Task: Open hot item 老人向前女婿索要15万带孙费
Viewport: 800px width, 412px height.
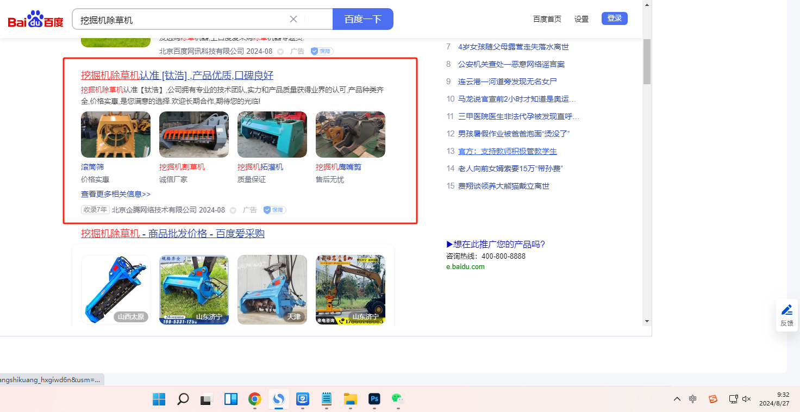Action: [510, 168]
